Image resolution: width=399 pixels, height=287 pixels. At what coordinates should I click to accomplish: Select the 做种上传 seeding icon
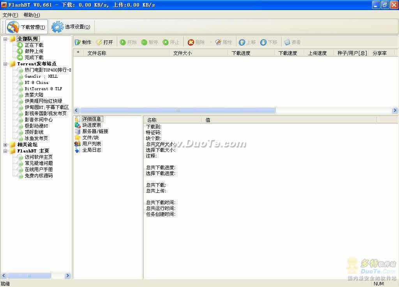[20, 51]
